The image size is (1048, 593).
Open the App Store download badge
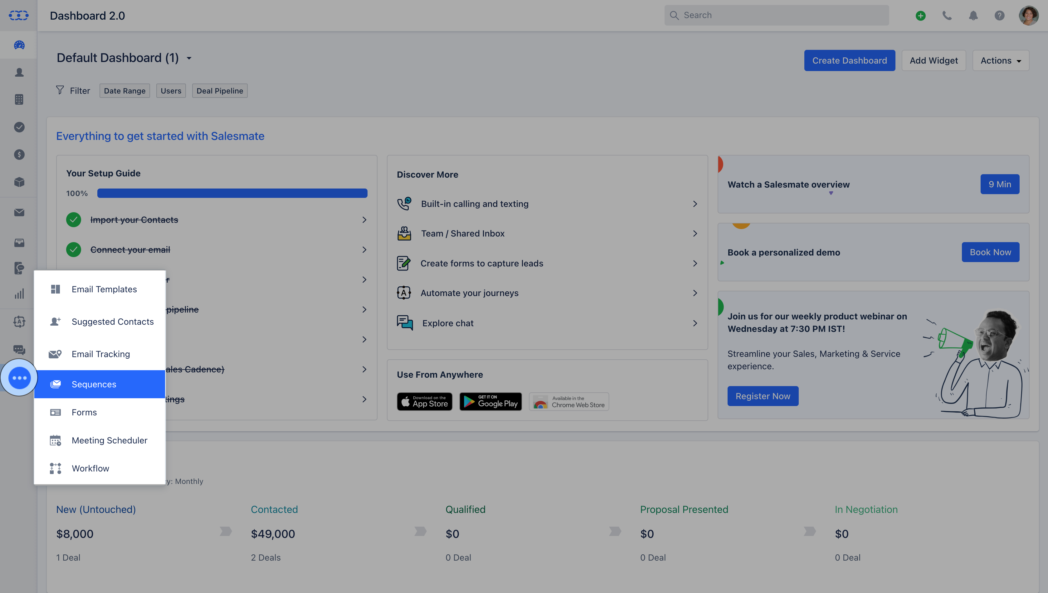[x=424, y=402]
